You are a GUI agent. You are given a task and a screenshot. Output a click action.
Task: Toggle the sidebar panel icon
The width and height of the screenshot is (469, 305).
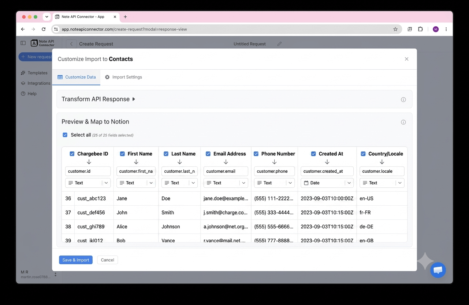coord(23,43)
